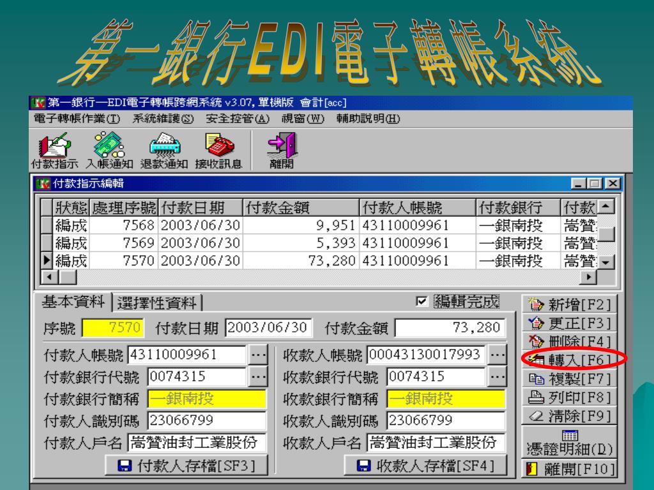Click the 付款金額 input field showing 73,280
Screen dimensions: 654x490
[x=450, y=327]
